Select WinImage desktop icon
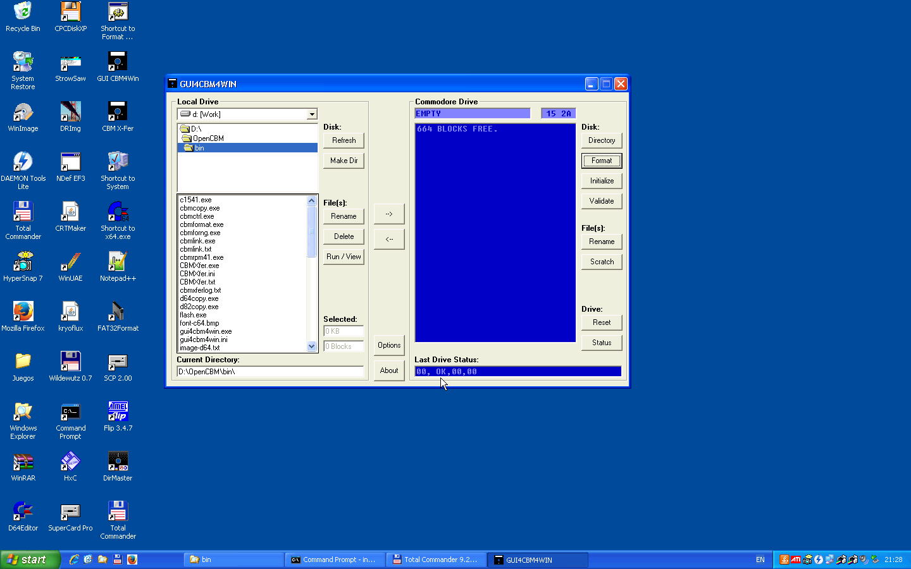911x569 pixels. click(x=23, y=117)
